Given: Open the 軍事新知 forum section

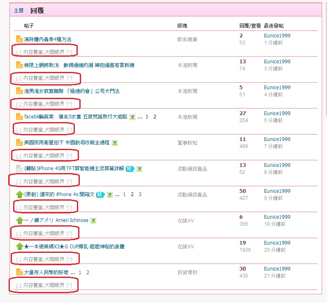Looking at the screenshot, I should click(x=187, y=143).
